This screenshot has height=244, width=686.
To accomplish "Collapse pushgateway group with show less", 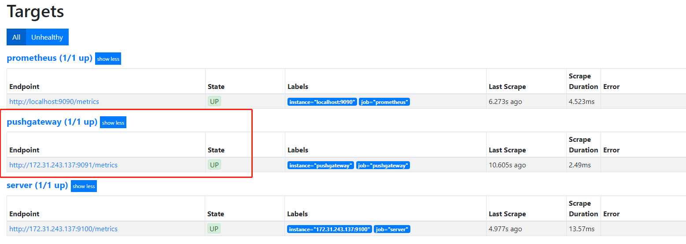I will 113,122.
